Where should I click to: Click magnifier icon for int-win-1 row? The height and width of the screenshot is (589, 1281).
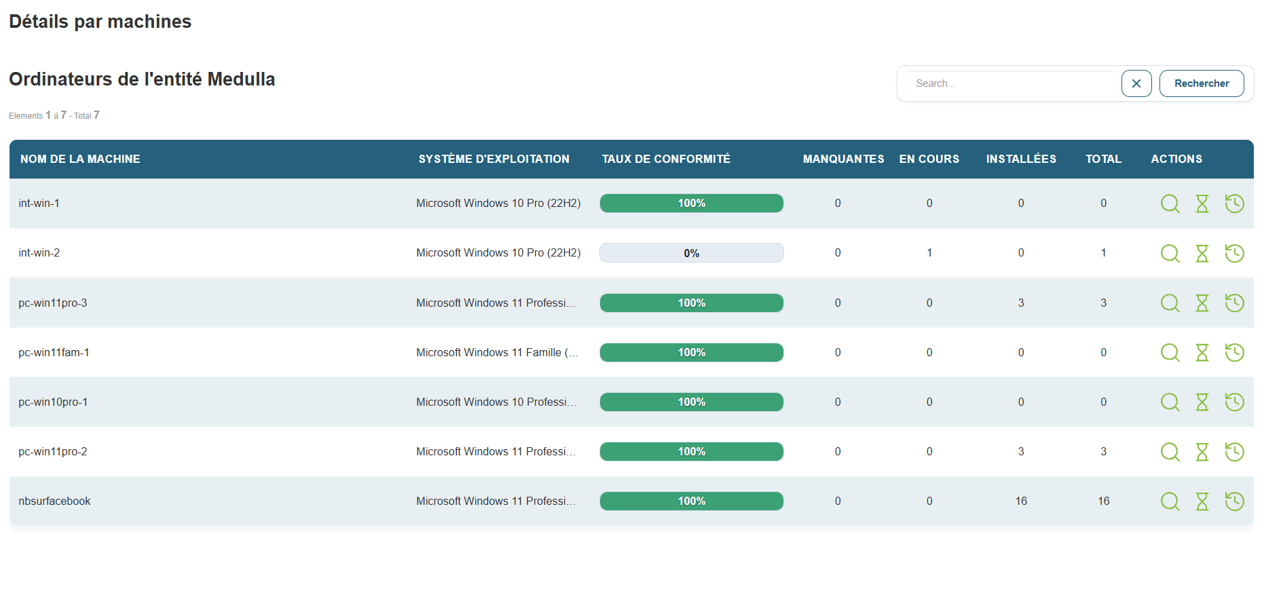click(x=1170, y=204)
